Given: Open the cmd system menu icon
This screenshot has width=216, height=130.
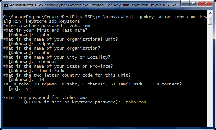Looking at the screenshot, I should coord(5,5).
